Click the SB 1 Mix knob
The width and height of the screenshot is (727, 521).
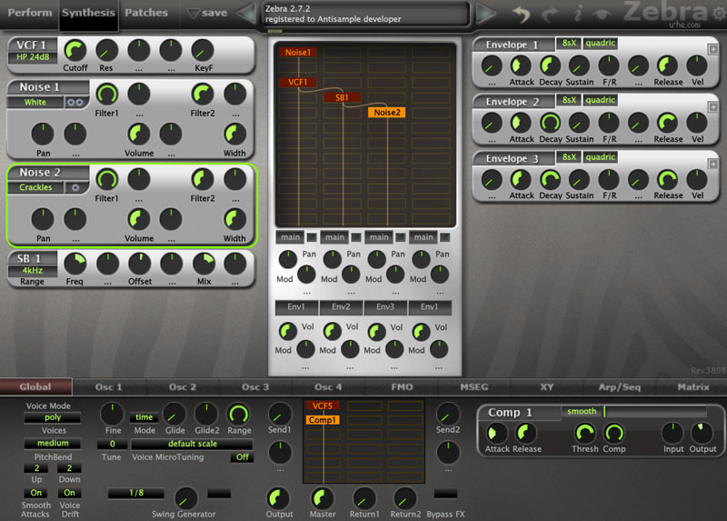coord(204,264)
